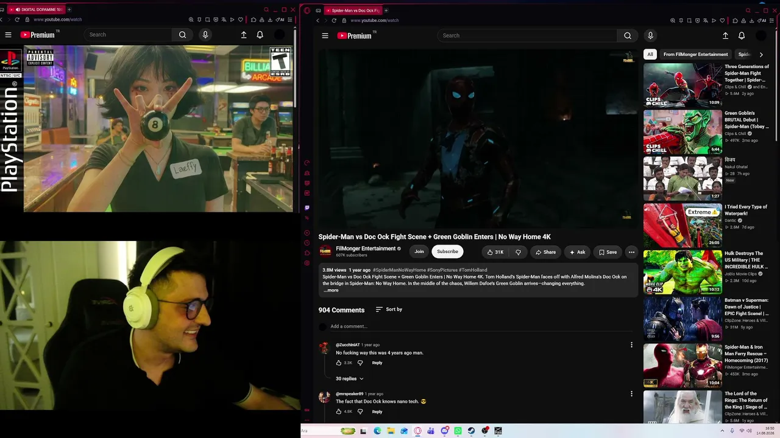Save the video to a playlist
This screenshot has width=780, height=438.
[x=608, y=252]
